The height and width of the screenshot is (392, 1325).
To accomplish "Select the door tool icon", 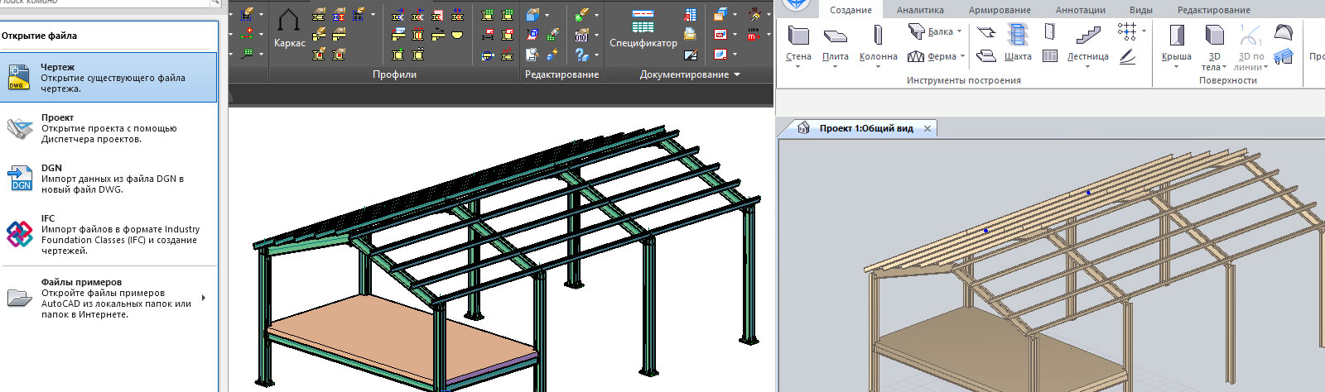I will click(1049, 32).
